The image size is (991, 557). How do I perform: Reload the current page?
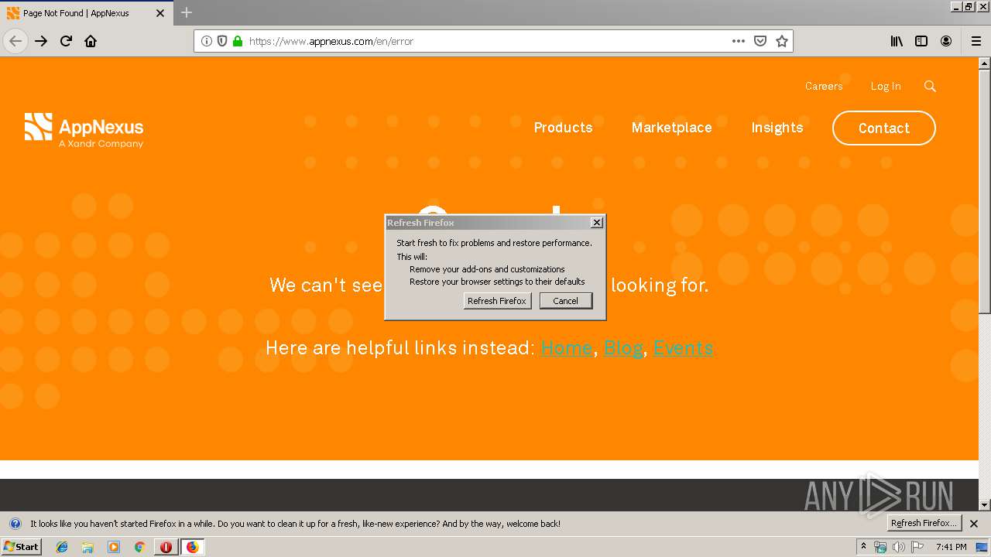click(66, 41)
